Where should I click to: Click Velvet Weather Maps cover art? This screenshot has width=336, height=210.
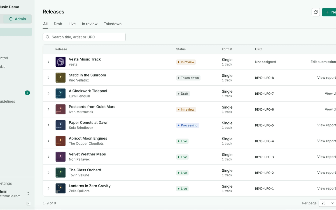pos(60,157)
